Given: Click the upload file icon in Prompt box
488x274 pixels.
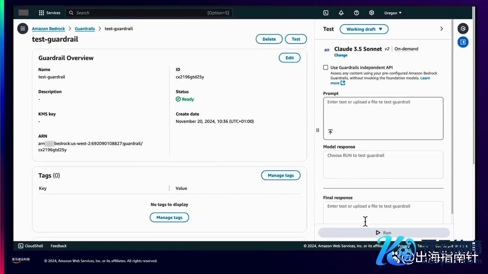Looking at the screenshot, I should click(330, 132).
